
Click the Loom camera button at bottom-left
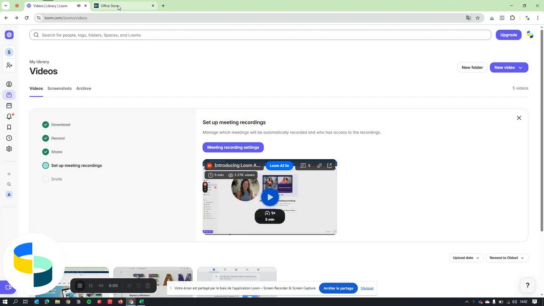(x=8, y=287)
